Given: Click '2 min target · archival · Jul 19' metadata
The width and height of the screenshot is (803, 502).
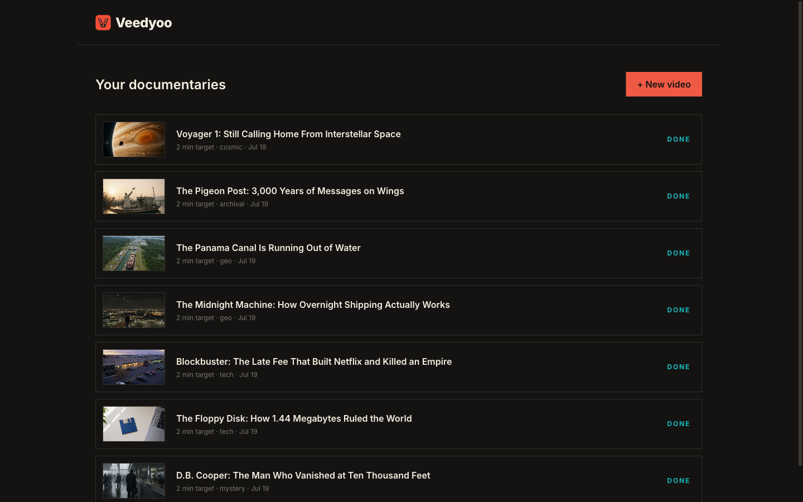Looking at the screenshot, I should (x=222, y=204).
